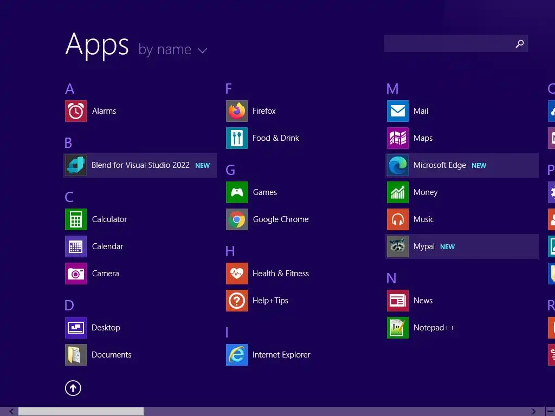Click the 'Maps' label
The width and height of the screenshot is (555, 416).
(x=423, y=138)
